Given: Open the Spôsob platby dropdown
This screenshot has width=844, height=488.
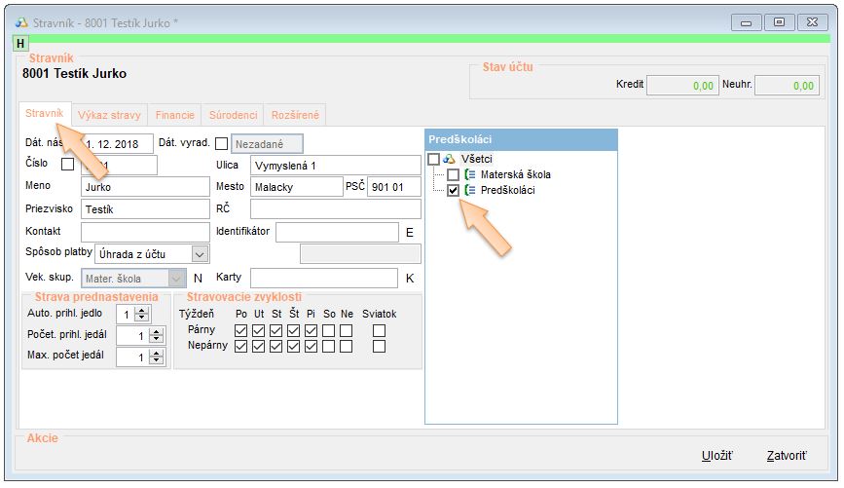Looking at the screenshot, I should [x=200, y=254].
